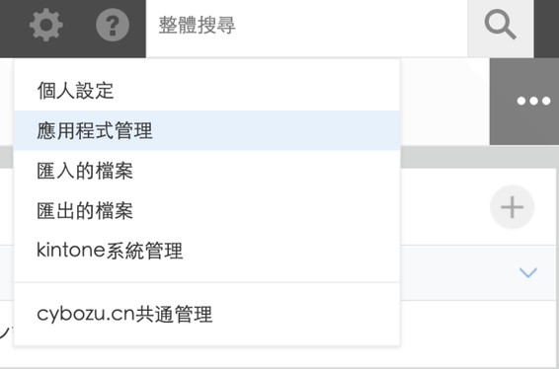Click the magnifier search button

point(500,25)
